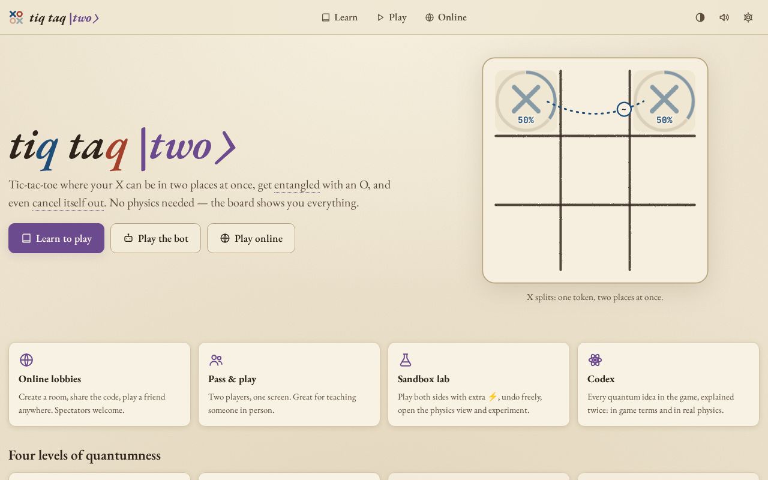The height and width of the screenshot is (480, 768).
Task: Open the Play nav item
Action: (x=392, y=17)
